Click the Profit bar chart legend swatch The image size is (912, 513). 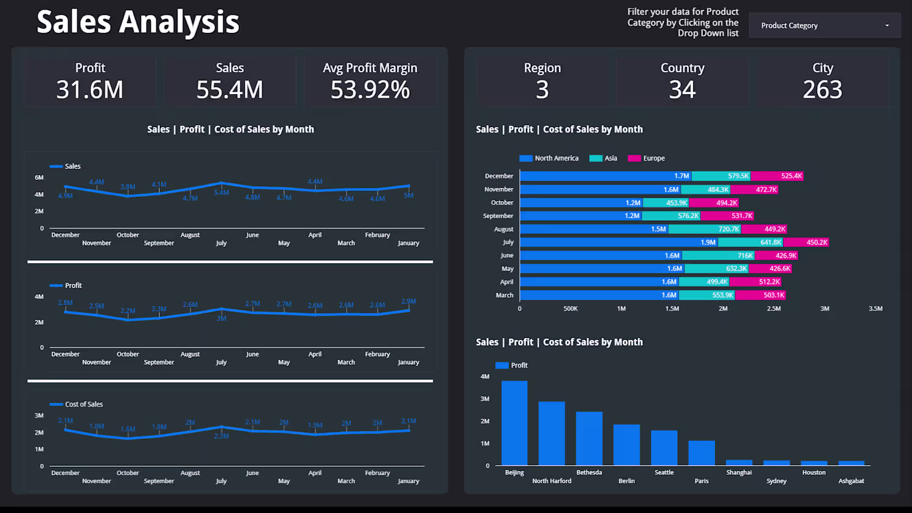(502, 365)
